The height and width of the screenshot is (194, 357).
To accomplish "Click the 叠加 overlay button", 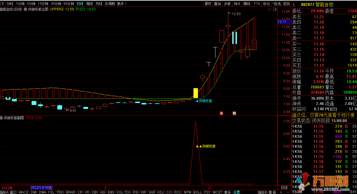I will 217,4.
